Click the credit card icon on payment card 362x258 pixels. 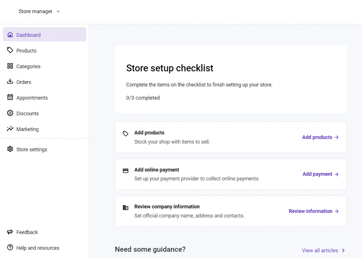tap(125, 171)
